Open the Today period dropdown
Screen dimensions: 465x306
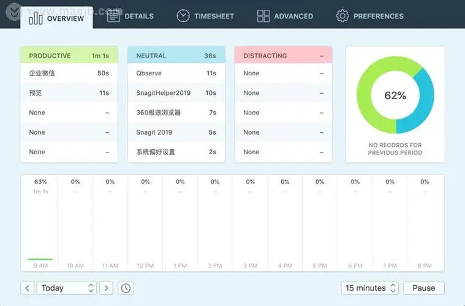click(67, 288)
